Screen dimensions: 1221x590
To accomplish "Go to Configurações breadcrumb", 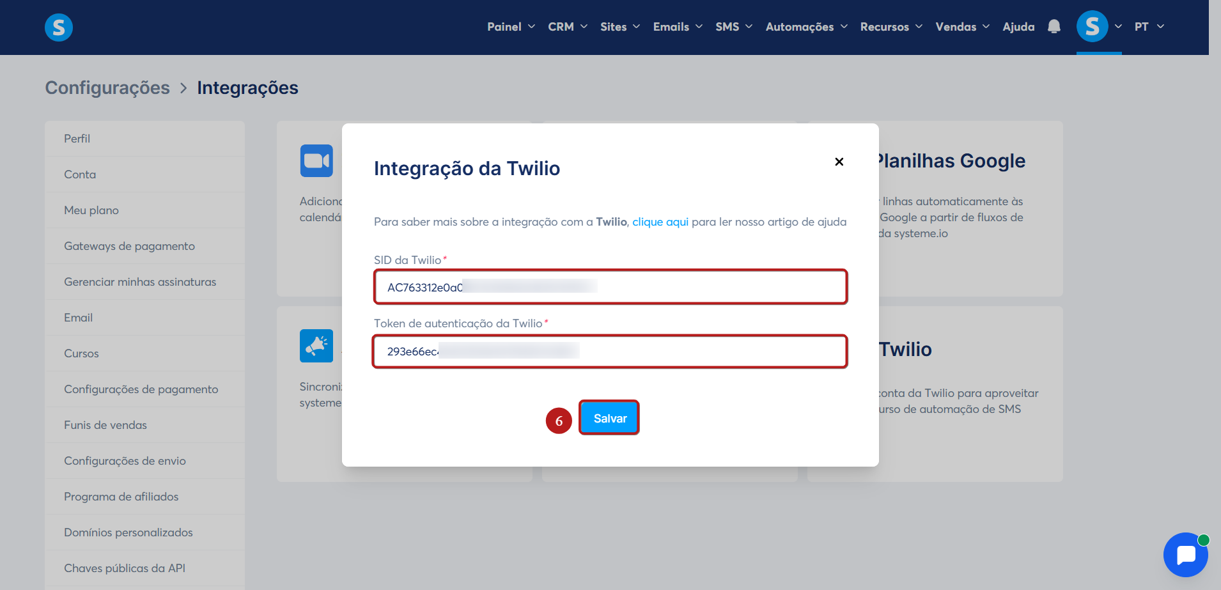I will point(107,88).
